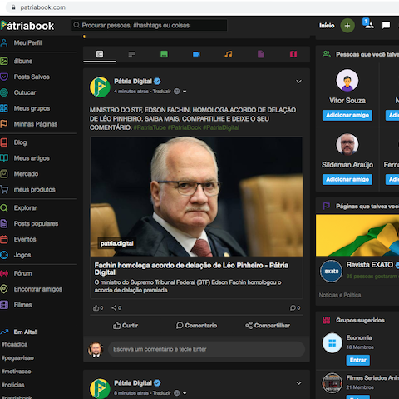Open Minhas Páginas in sidebar
This screenshot has width=399, height=399.
(29, 124)
